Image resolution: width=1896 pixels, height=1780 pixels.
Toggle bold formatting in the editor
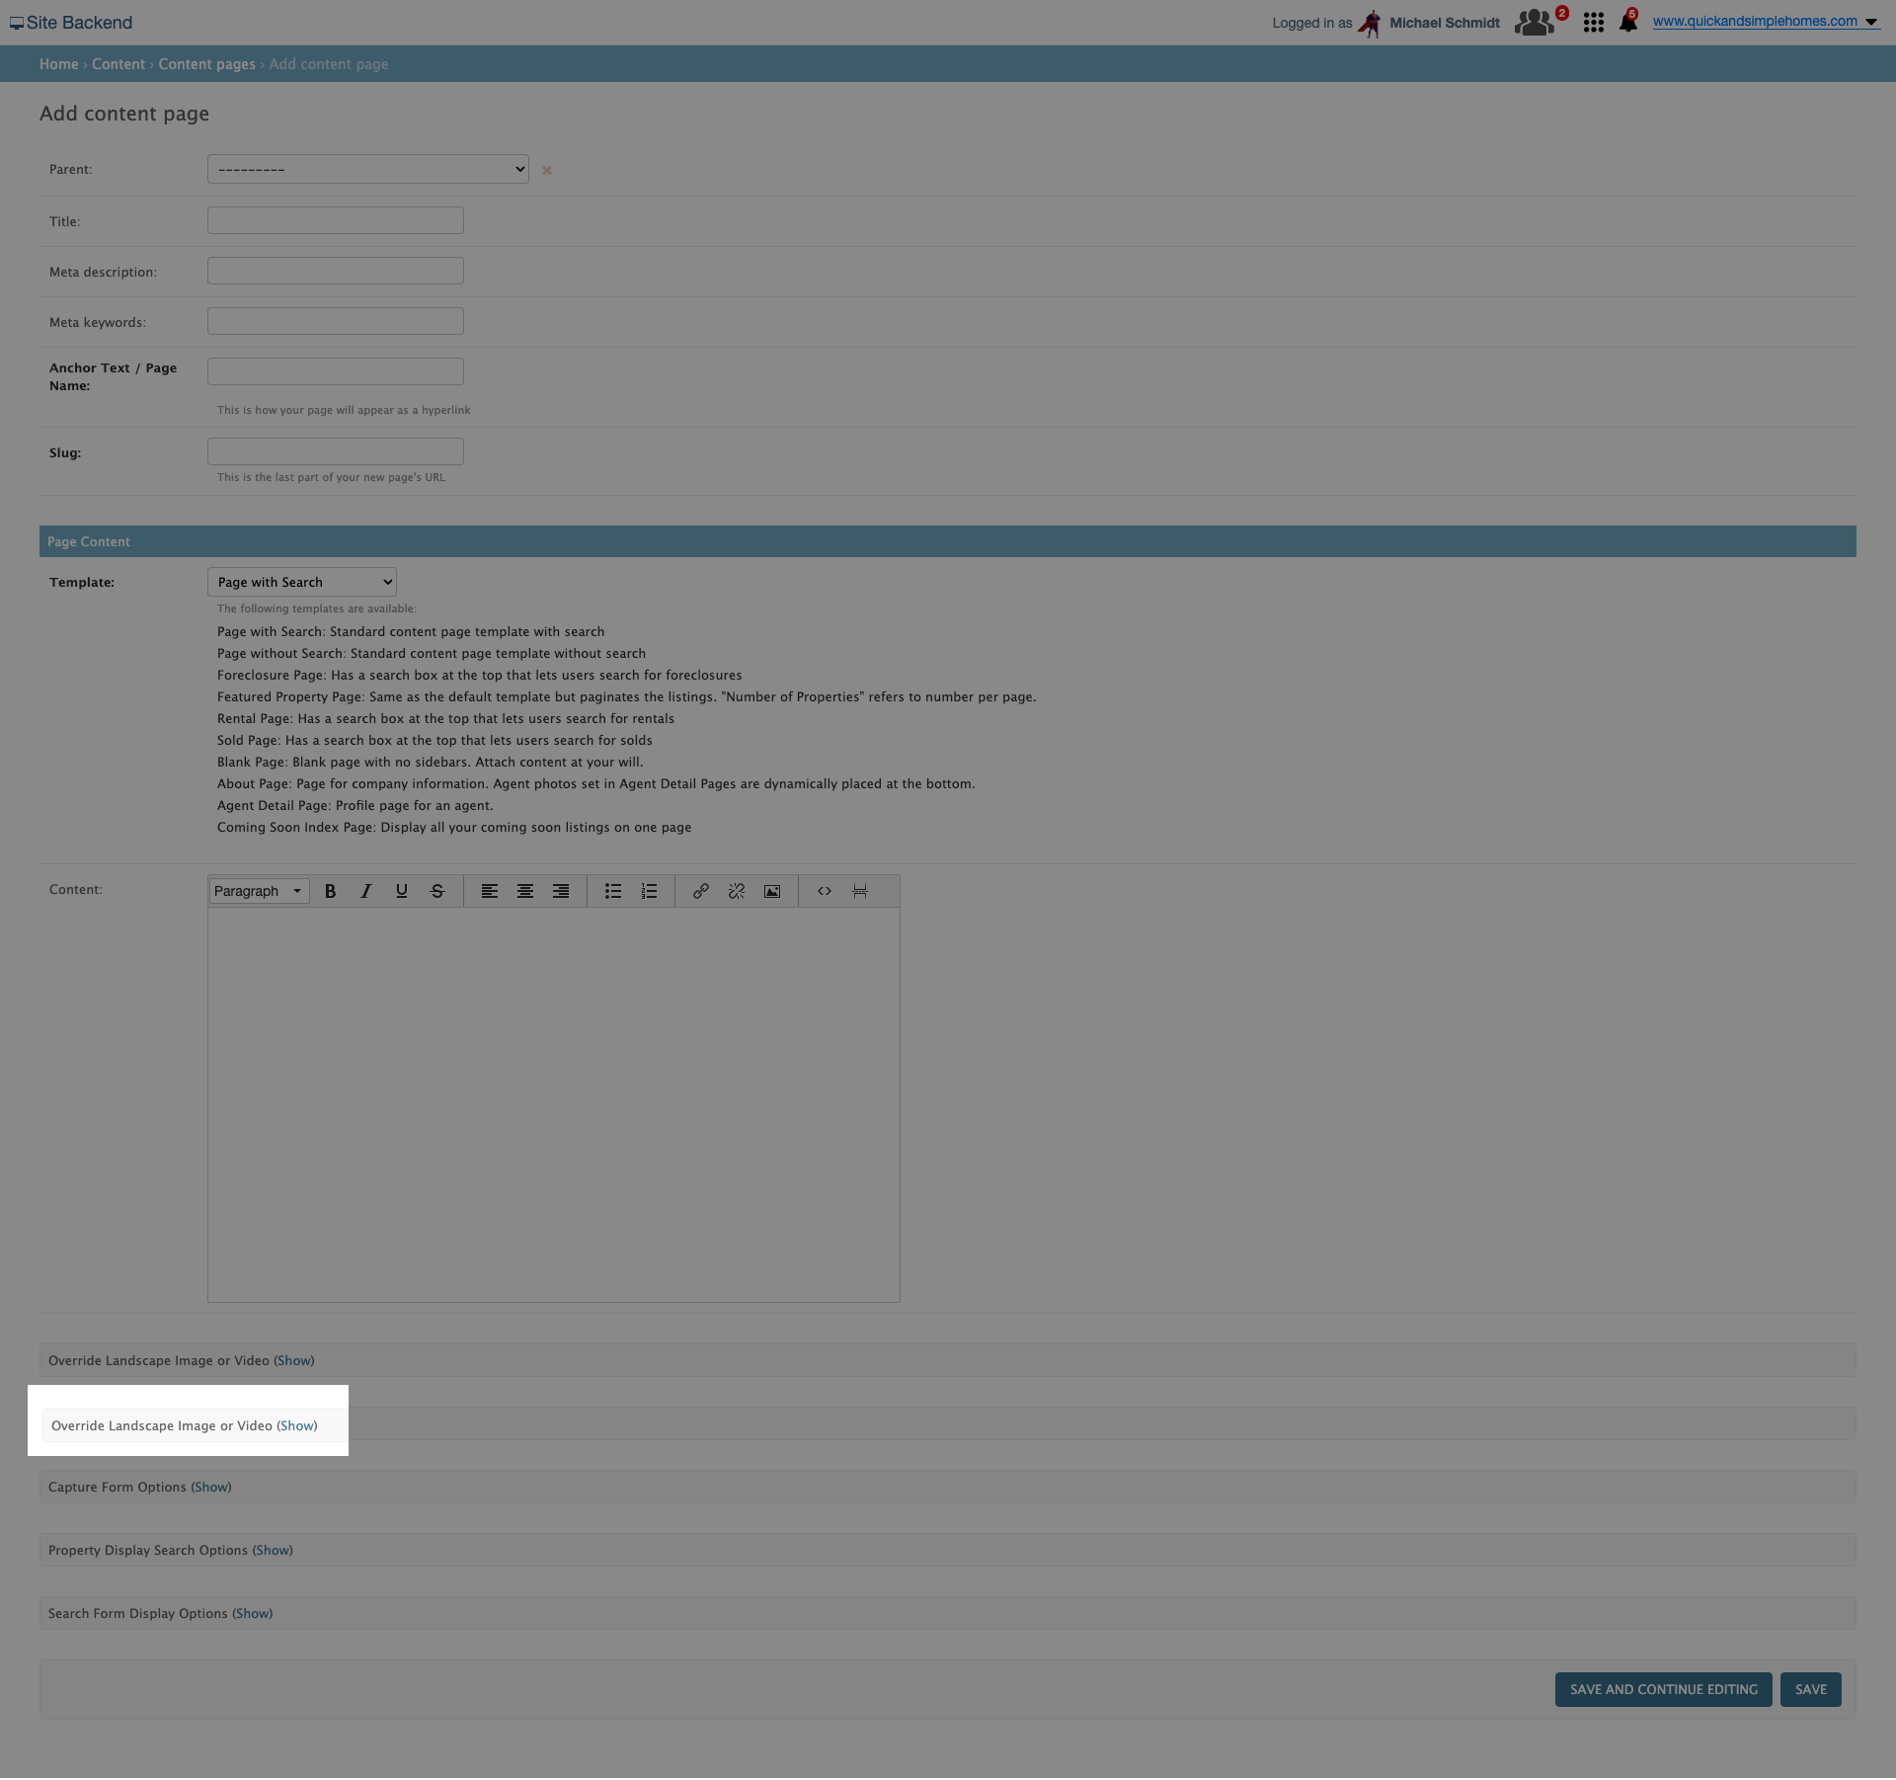pyautogui.click(x=331, y=891)
